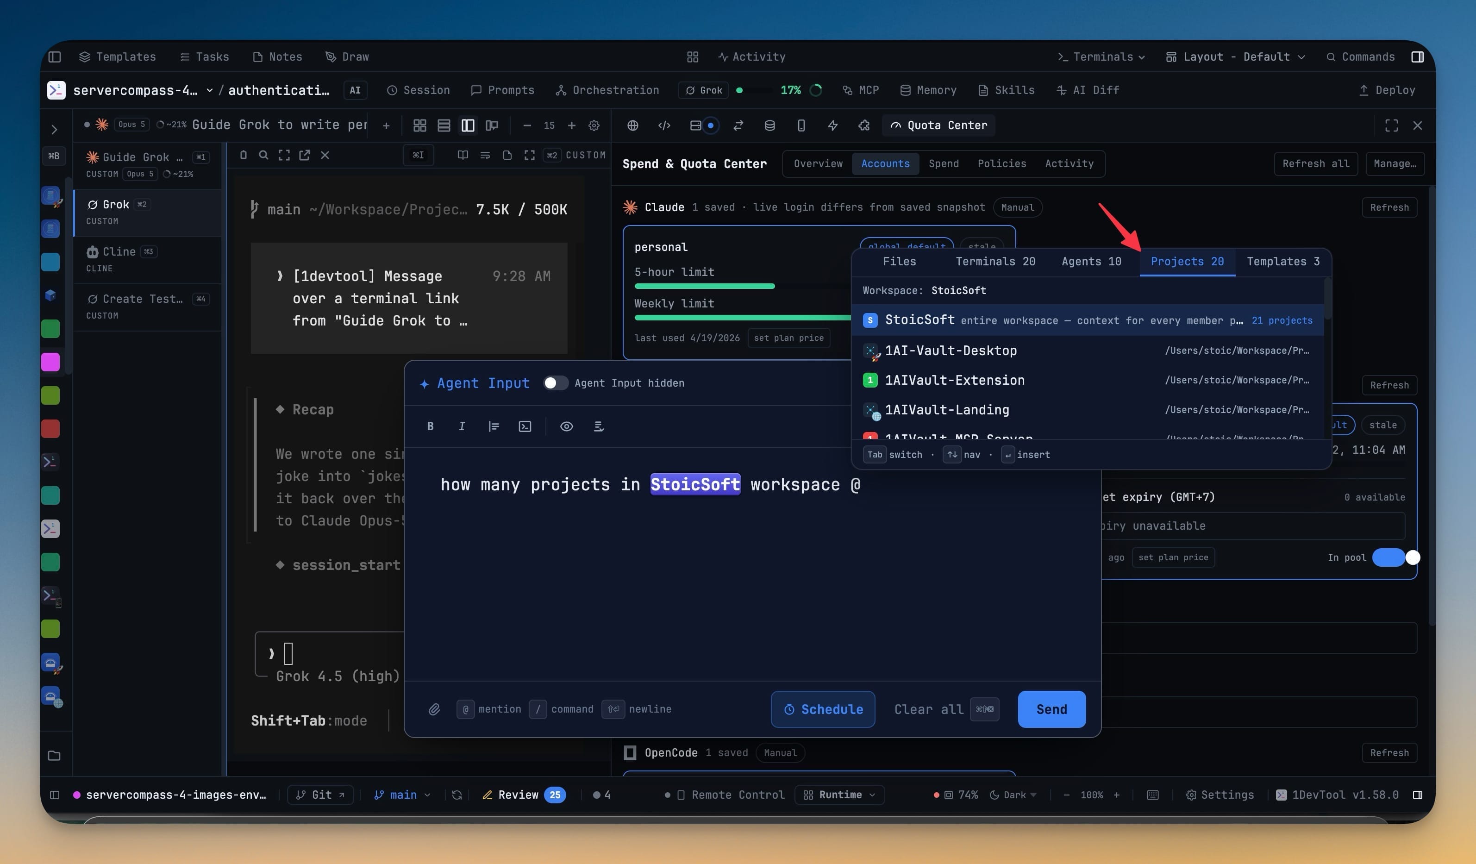The width and height of the screenshot is (1476, 864).
Task: Decrease terminal font size with minus
Action: 526,125
